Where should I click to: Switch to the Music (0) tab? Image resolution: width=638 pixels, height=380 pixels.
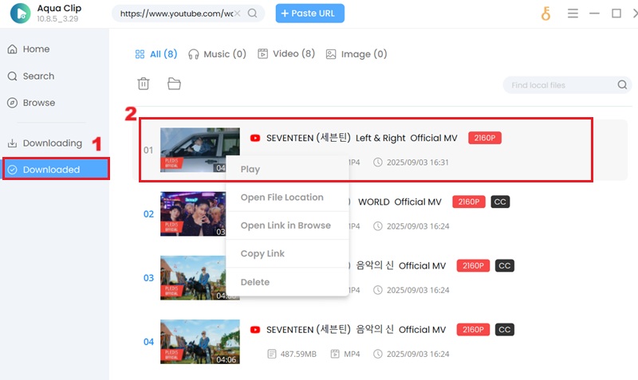coord(217,54)
